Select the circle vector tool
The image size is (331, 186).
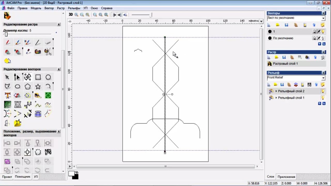(x=48, y=77)
